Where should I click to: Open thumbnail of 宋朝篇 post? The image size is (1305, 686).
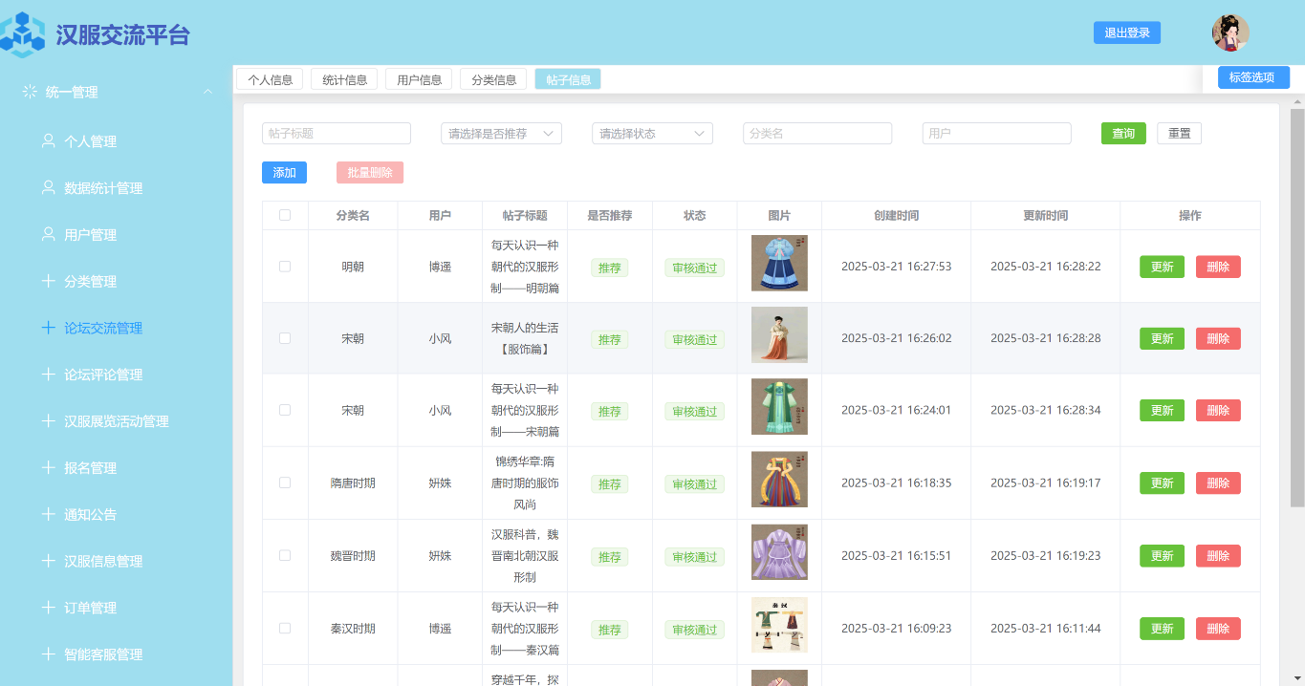[x=779, y=407]
